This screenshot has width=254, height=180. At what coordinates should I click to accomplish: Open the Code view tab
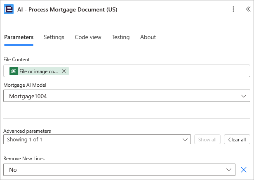tap(88, 37)
